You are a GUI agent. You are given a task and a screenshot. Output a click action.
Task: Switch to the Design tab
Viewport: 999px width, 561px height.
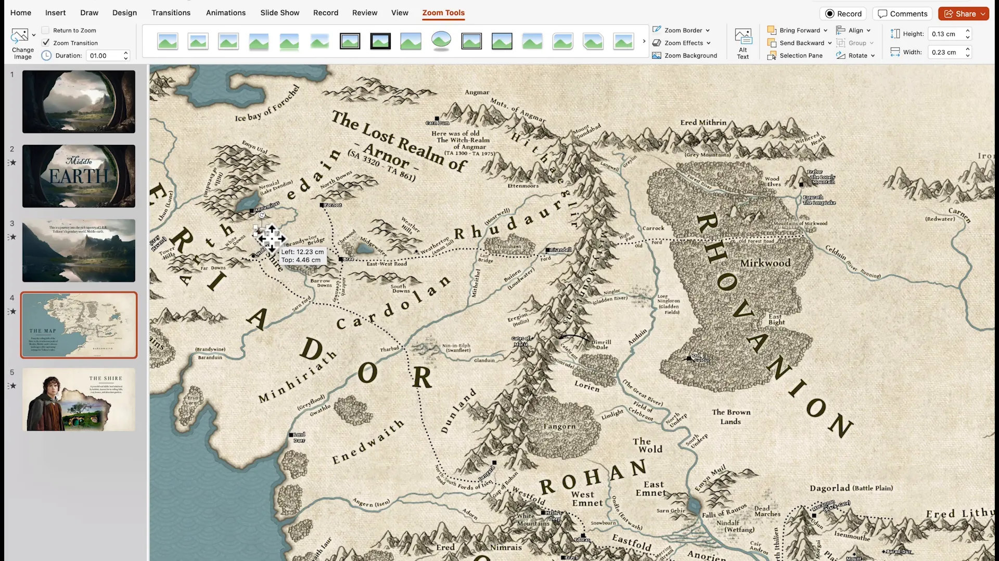tap(124, 12)
